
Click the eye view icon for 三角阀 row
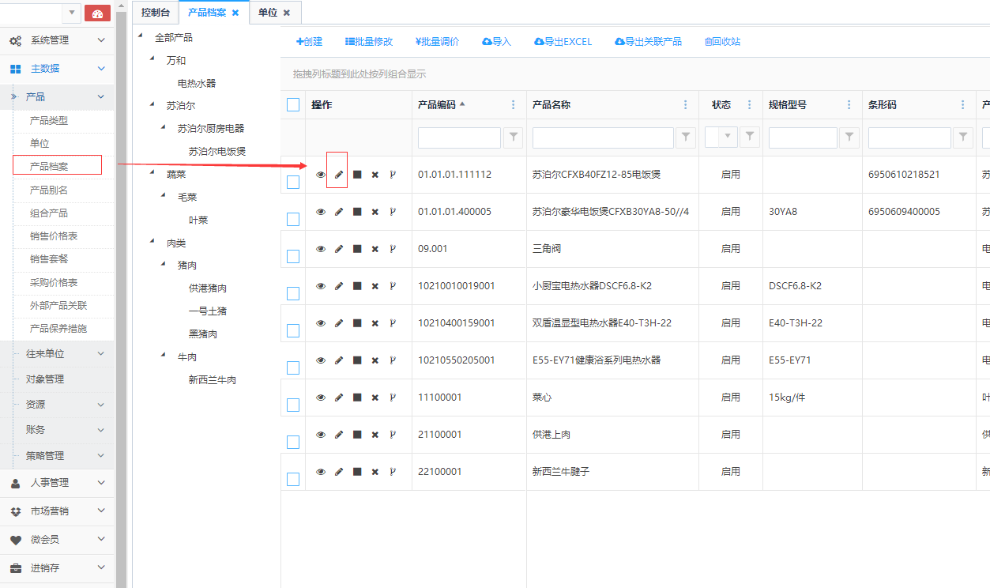pos(321,249)
